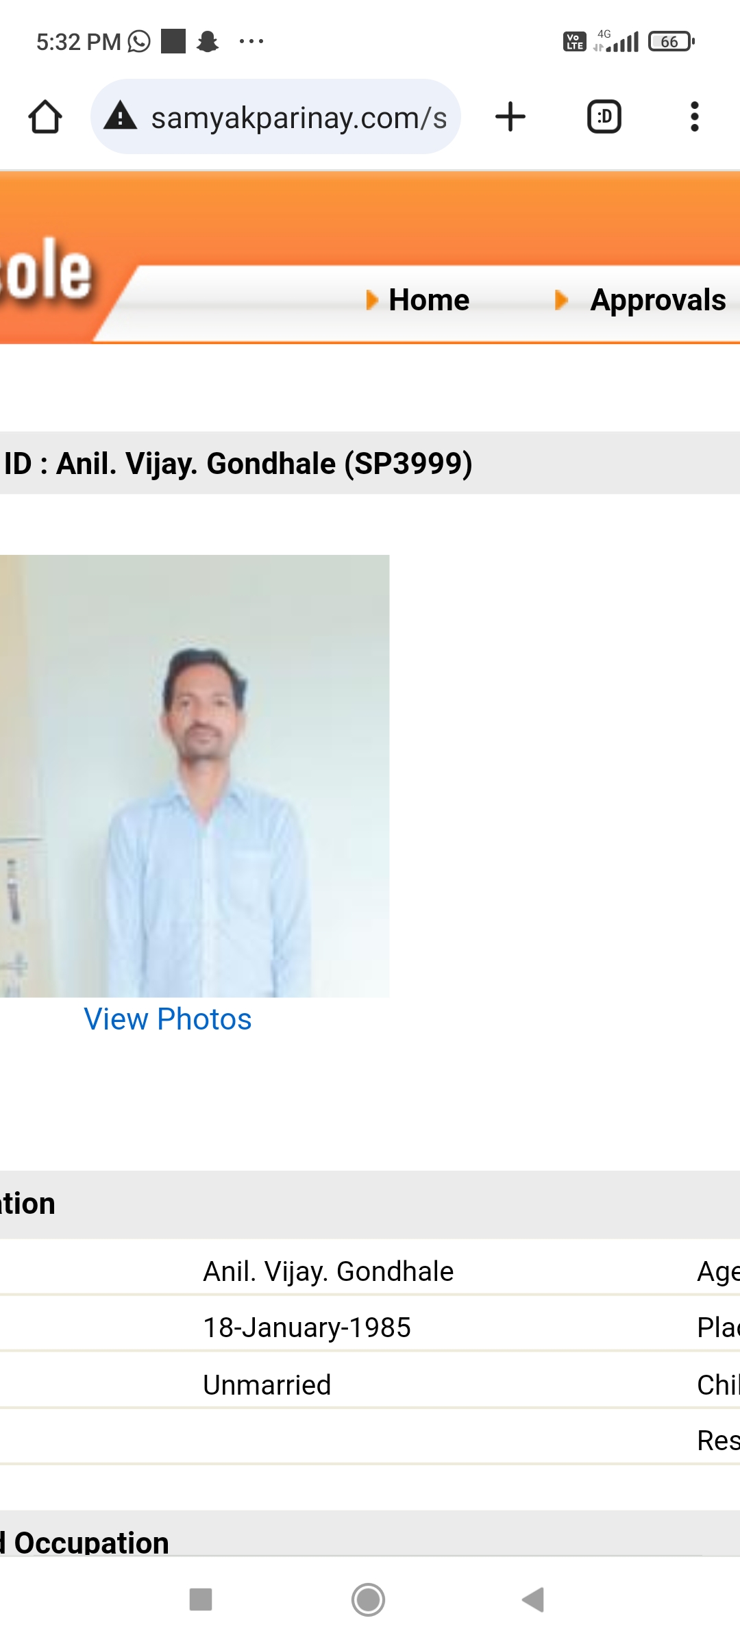Tap the Android home circle button
This screenshot has height=1644, width=740.
tap(369, 1600)
